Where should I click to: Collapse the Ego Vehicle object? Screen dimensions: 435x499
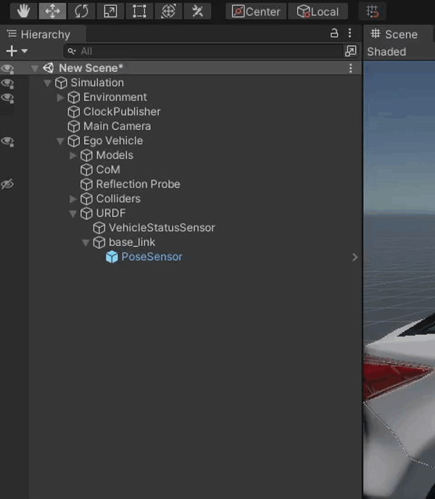click(60, 141)
